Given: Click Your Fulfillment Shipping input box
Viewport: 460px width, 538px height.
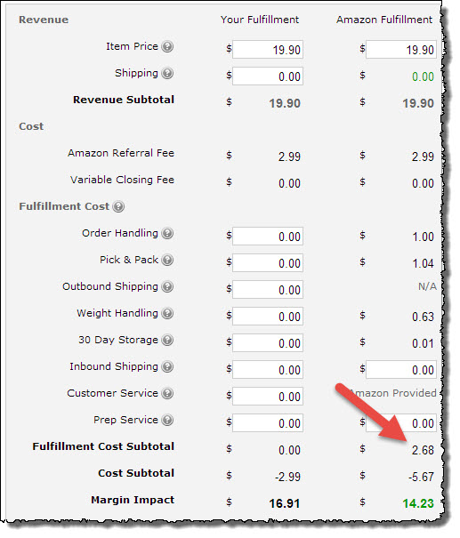Looking at the screenshot, I should coord(268,76).
